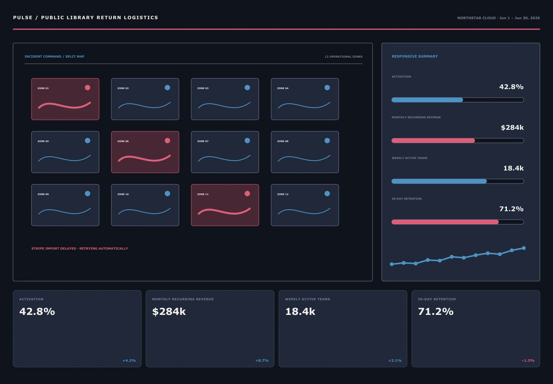Click the red status dot on Zone 06
The width and height of the screenshot is (553, 384).
coord(167,141)
